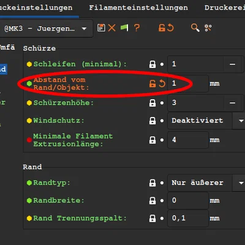This screenshot has width=245, height=245.
Task: Toggle the orange unlocked padlock for Abstand vom Rand/Objekt
Action: (x=153, y=83)
